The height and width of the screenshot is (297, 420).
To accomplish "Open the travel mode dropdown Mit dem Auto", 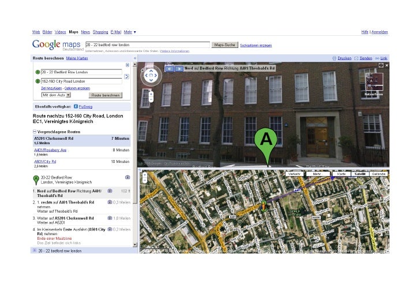I will tap(56, 95).
